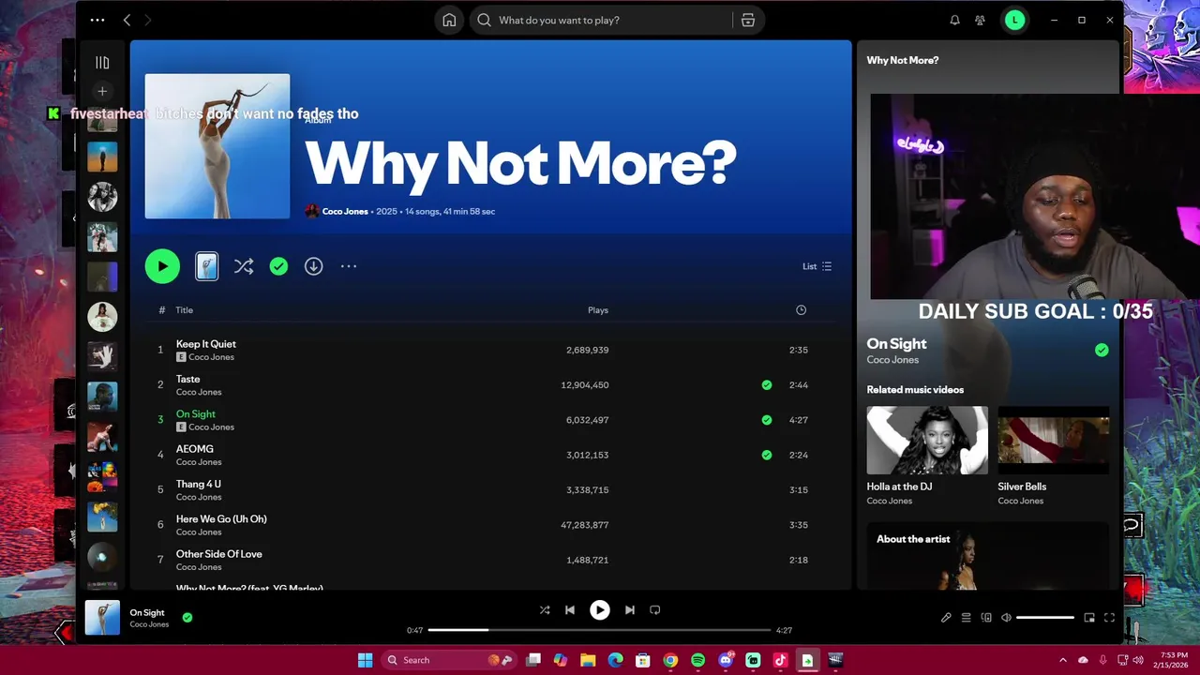The image size is (1200, 675).
Task: Open the three-dot app menu at top left
Action: tap(97, 20)
